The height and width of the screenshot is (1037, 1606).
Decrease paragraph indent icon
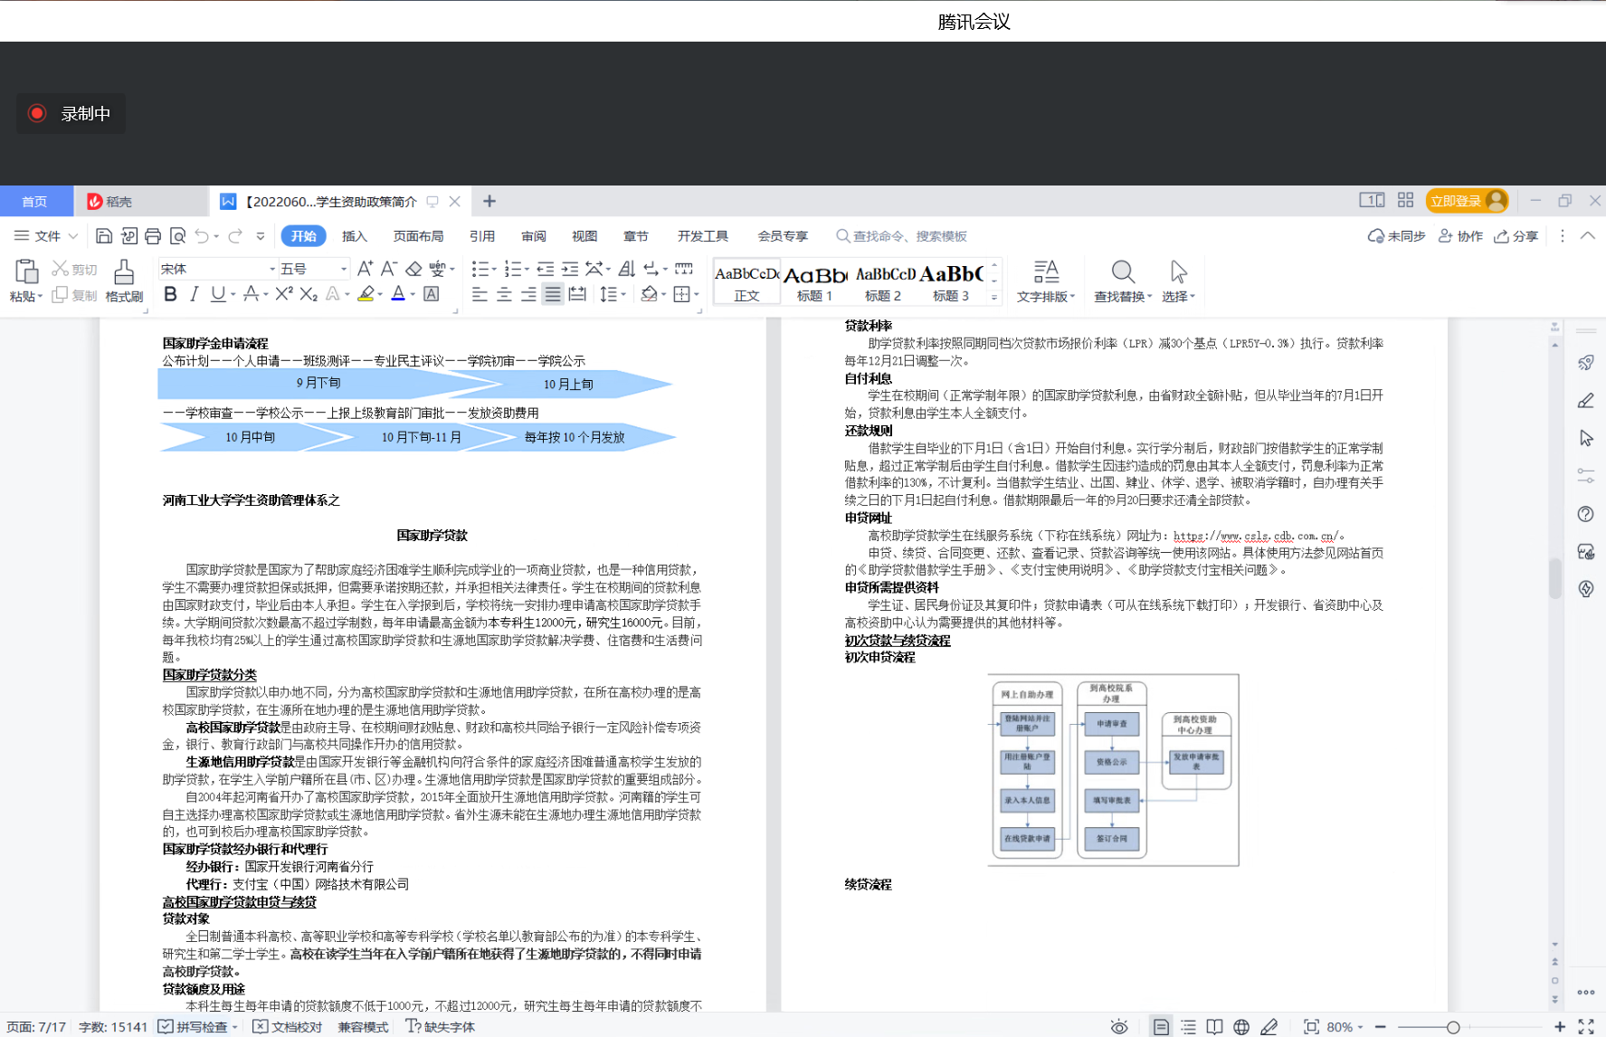pos(545,269)
